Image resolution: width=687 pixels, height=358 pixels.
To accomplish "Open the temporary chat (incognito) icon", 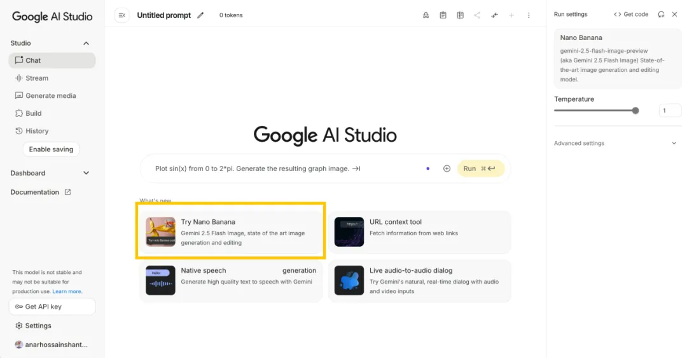I will point(426,15).
